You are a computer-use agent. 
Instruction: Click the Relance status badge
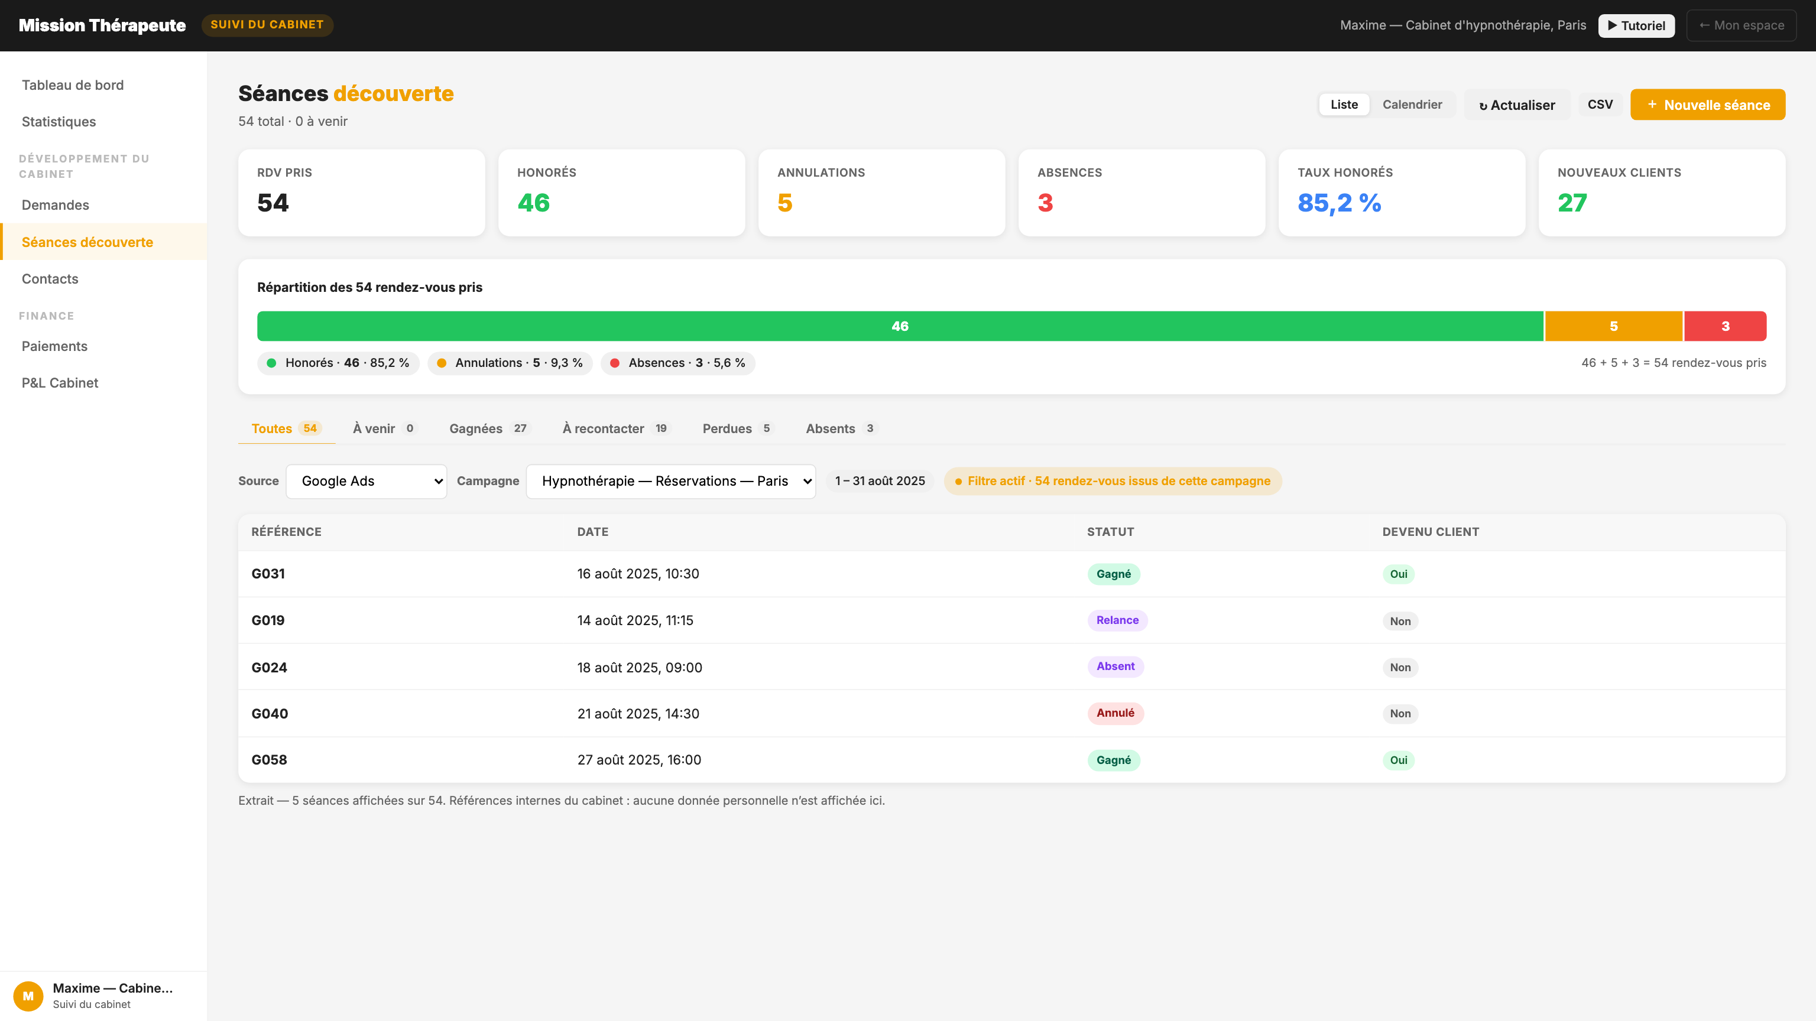(1117, 620)
